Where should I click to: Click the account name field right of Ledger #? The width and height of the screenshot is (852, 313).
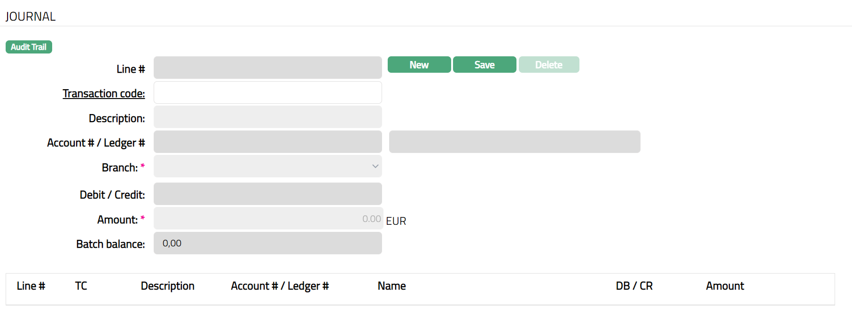[x=514, y=142]
